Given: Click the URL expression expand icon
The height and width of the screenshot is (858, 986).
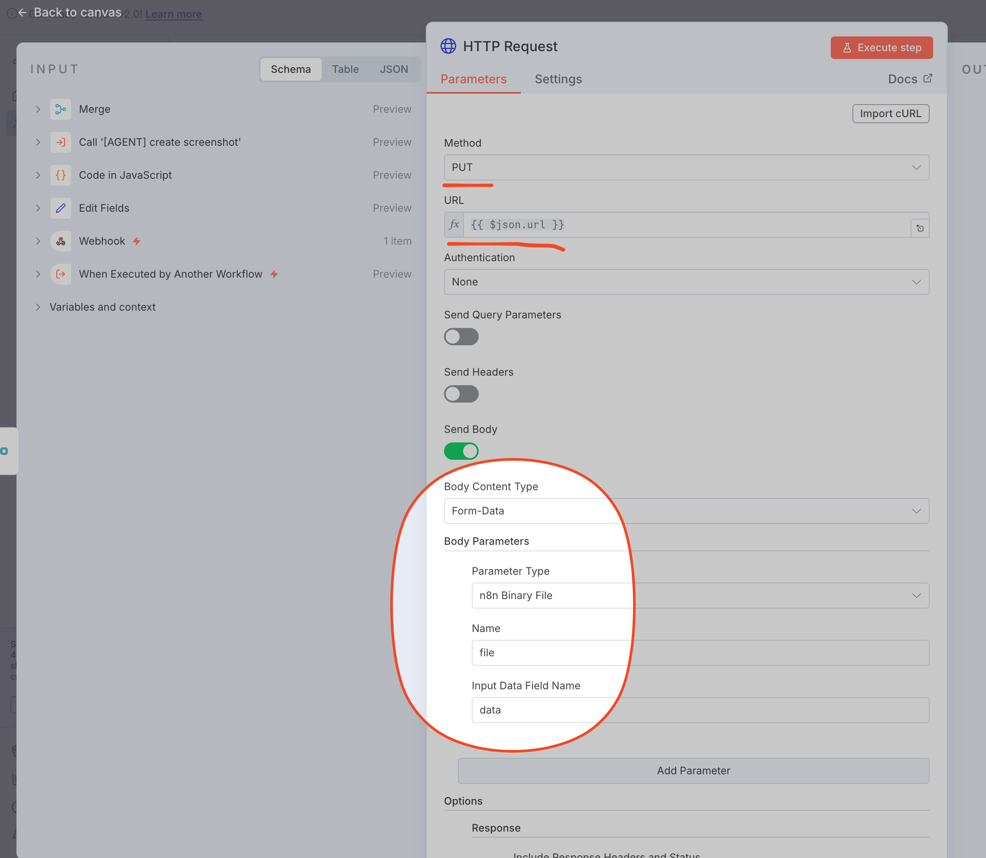Looking at the screenshot, I should click(920, 229).
